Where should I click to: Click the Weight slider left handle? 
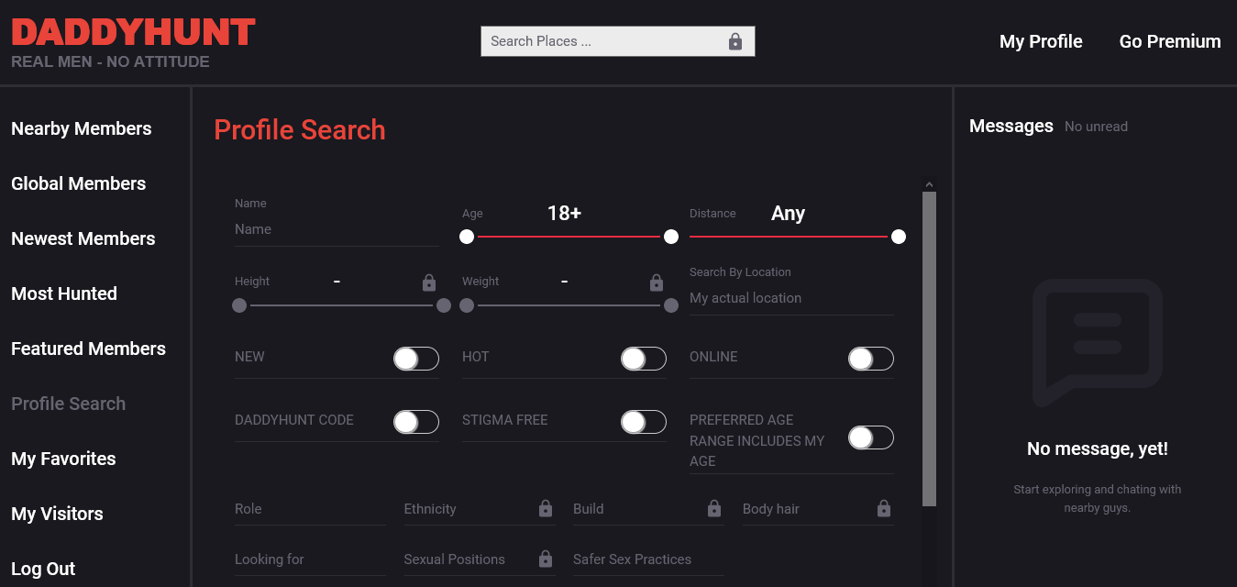click(x=467, y=305)
